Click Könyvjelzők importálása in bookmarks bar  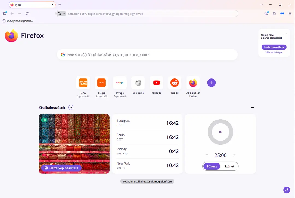point(18,21)
